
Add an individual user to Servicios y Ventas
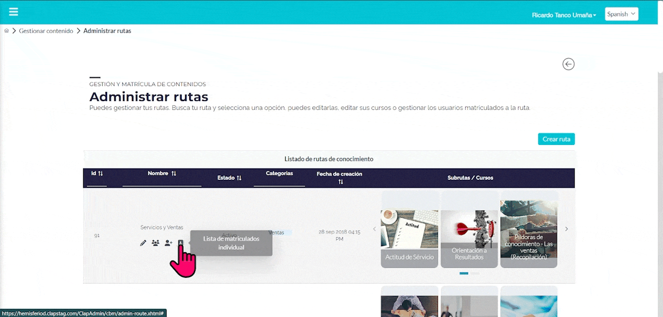click(x=169, y=243)
